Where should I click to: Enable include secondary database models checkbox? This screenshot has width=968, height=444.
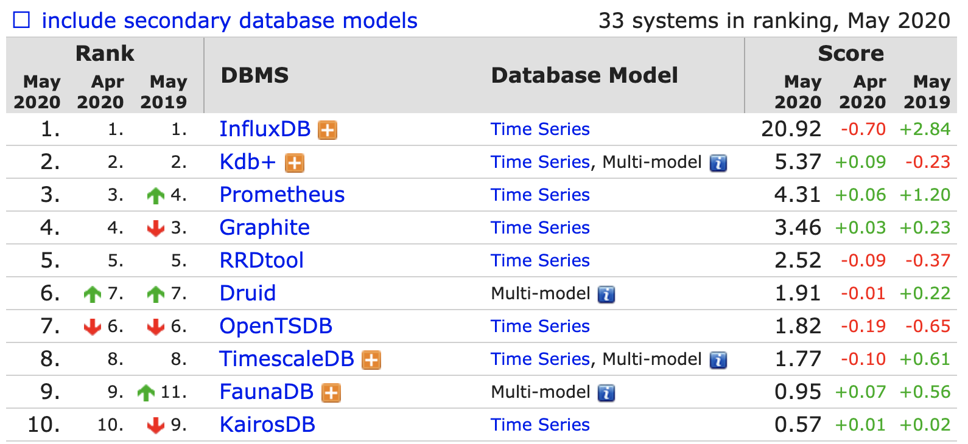pyautogui.click(x=22, y=20)
